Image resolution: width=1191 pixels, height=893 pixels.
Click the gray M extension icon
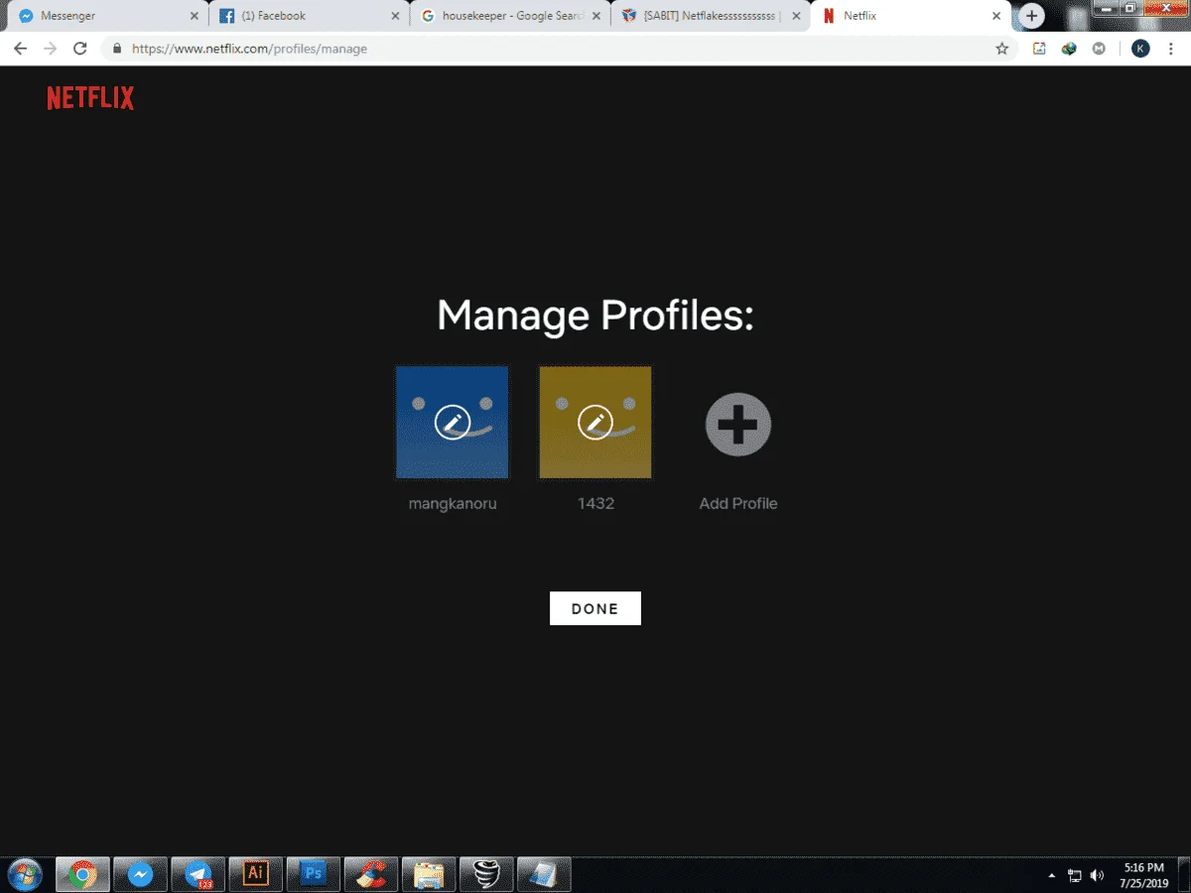click(1099, 49)
